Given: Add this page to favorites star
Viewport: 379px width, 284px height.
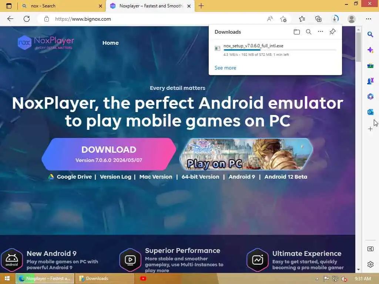Looking at the screenshot, I should [x=283, y=19].
